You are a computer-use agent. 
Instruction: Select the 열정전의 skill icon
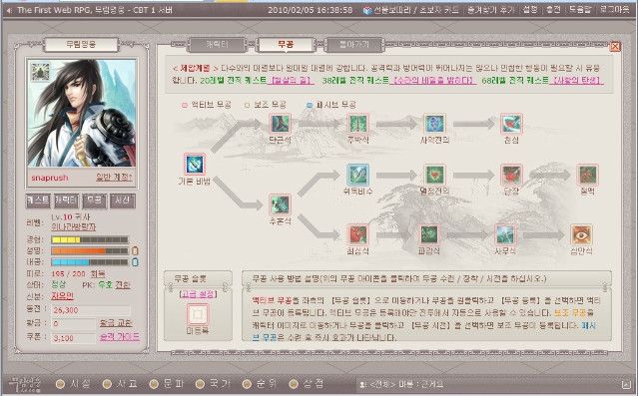pos(434,175)
